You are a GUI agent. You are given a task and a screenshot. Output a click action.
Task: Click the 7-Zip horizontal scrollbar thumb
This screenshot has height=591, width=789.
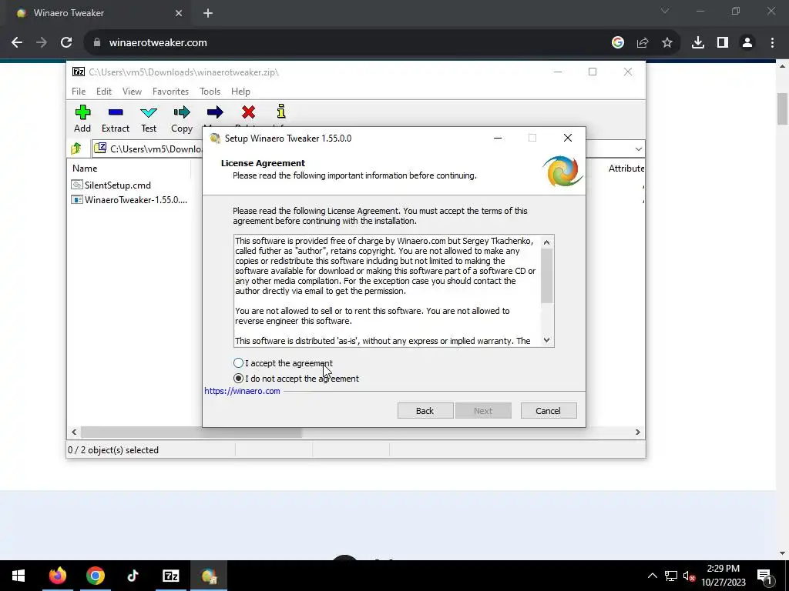191,432
